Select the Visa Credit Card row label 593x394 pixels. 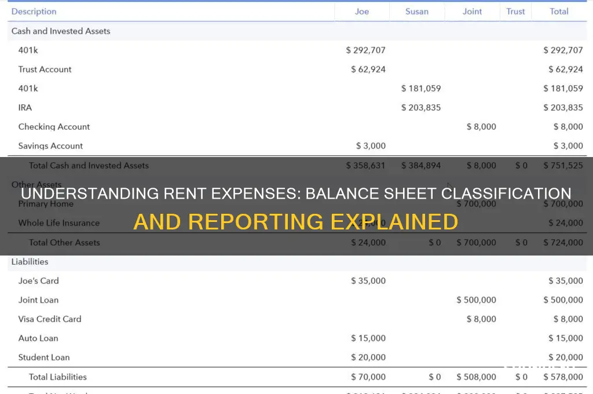pyautogui.click(x=50, y=319)
